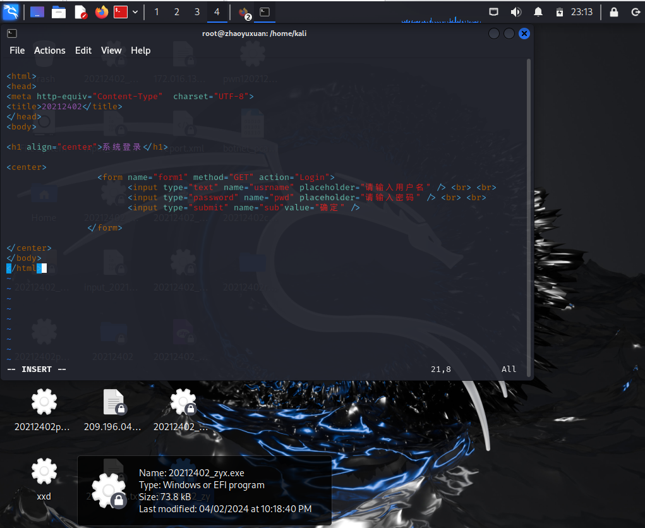Click the <h1 align="center"> heading line
This screenshot has height=528, width=645.
[x=87, y=147]
